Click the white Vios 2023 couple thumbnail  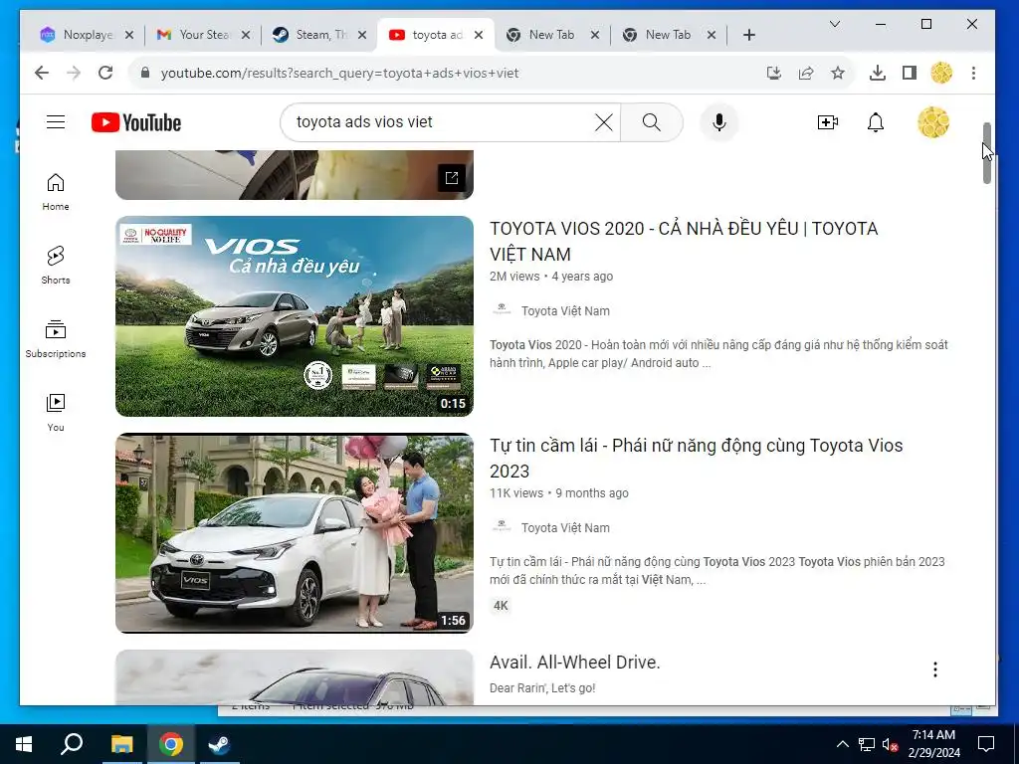[295, 533]
